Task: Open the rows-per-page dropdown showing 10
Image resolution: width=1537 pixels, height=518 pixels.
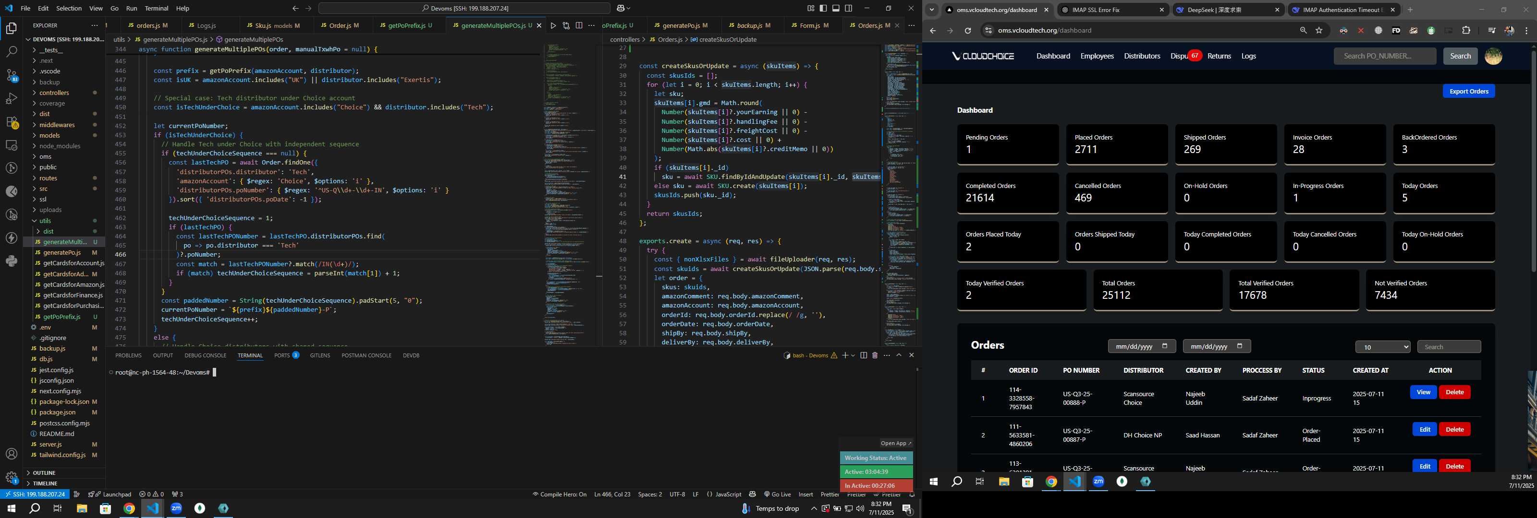Action: click(x=1382, y=347)
